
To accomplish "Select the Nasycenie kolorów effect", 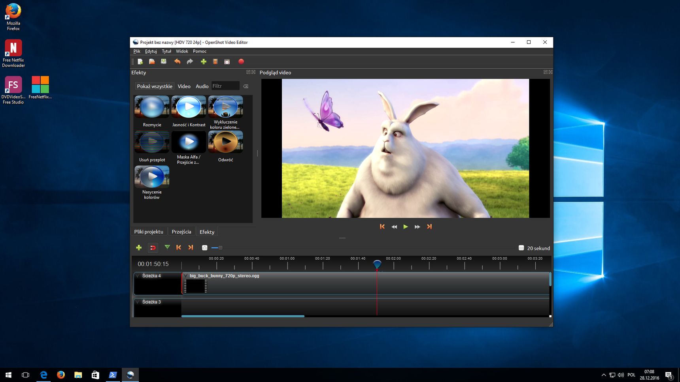I will coord(152,183).
